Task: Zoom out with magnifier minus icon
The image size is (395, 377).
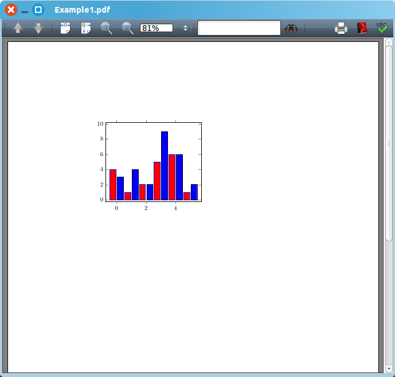Action: coord(127,28)
